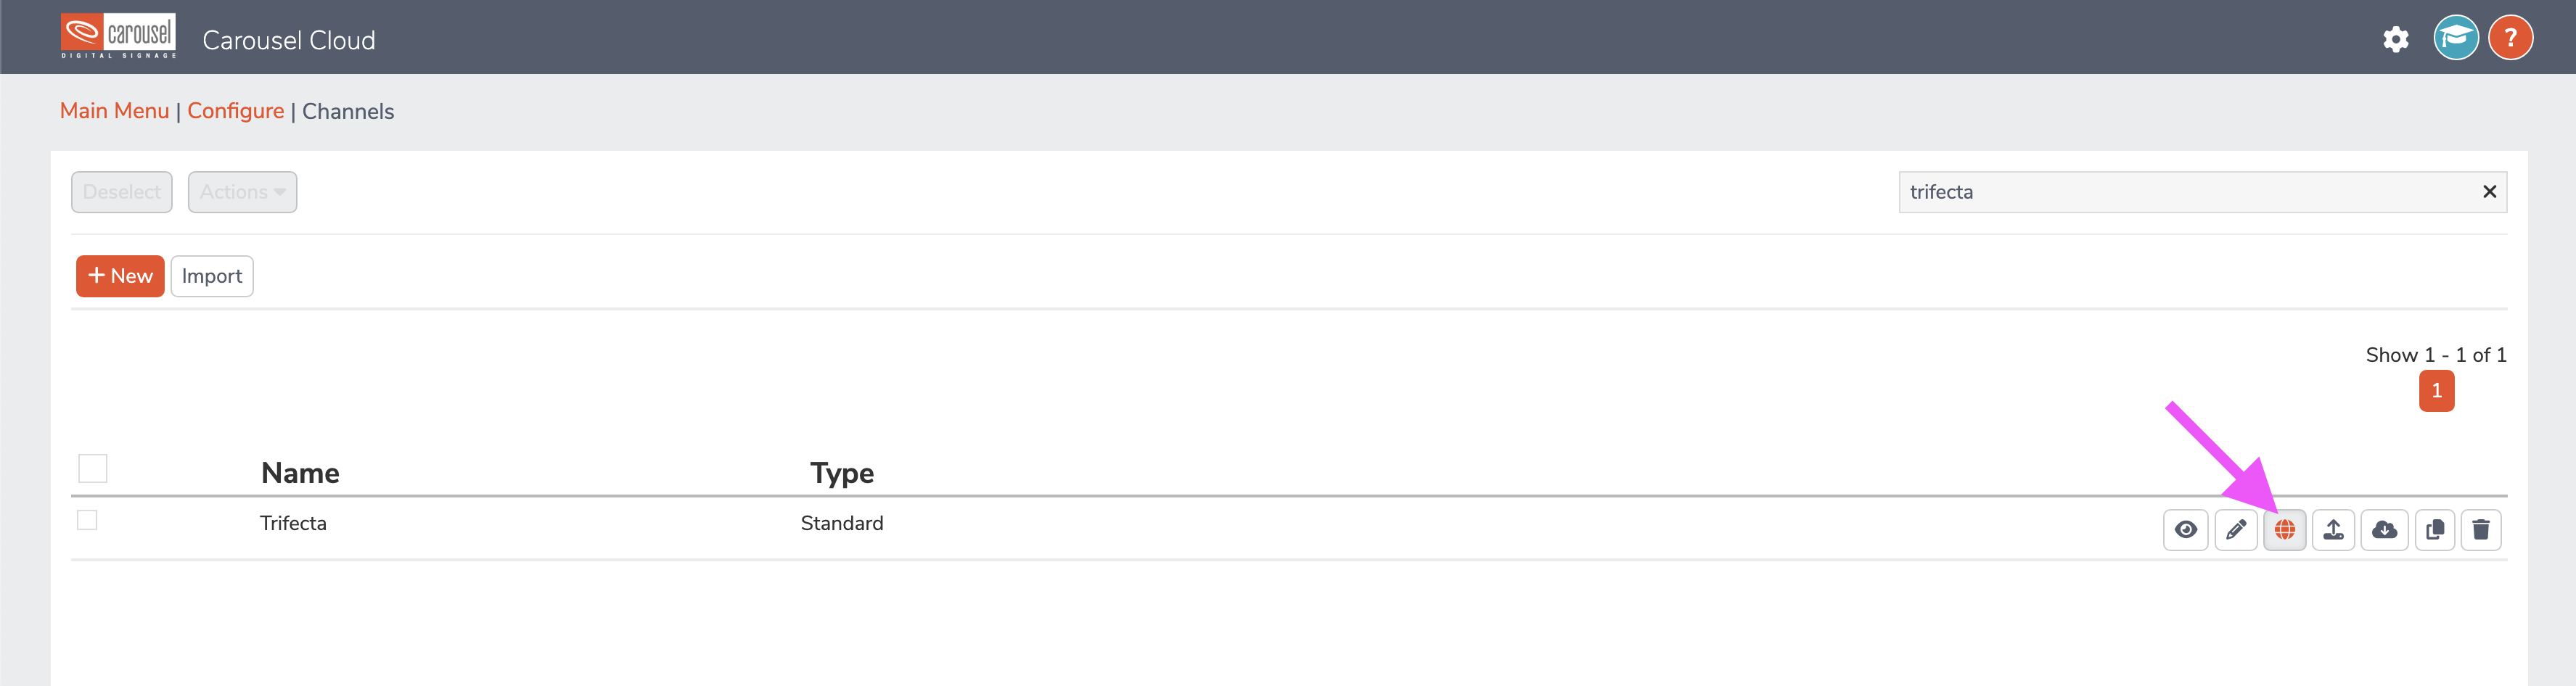Open the orange globe icon for Trifecta
Image resolution: width=2576 pixels, height=686 pixels.
[2285, 529]
